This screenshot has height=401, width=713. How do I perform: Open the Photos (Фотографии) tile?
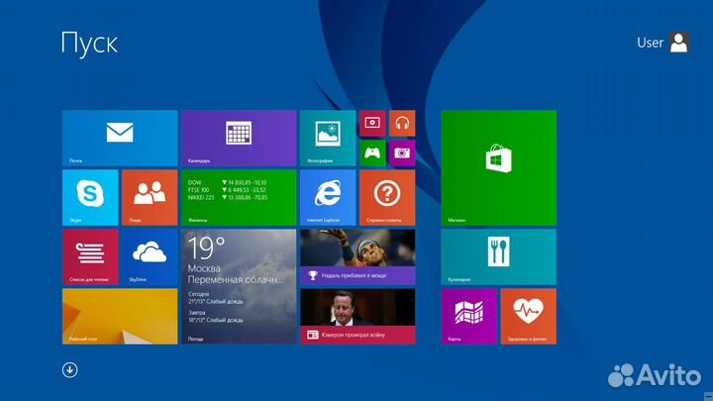pos(328,139)
